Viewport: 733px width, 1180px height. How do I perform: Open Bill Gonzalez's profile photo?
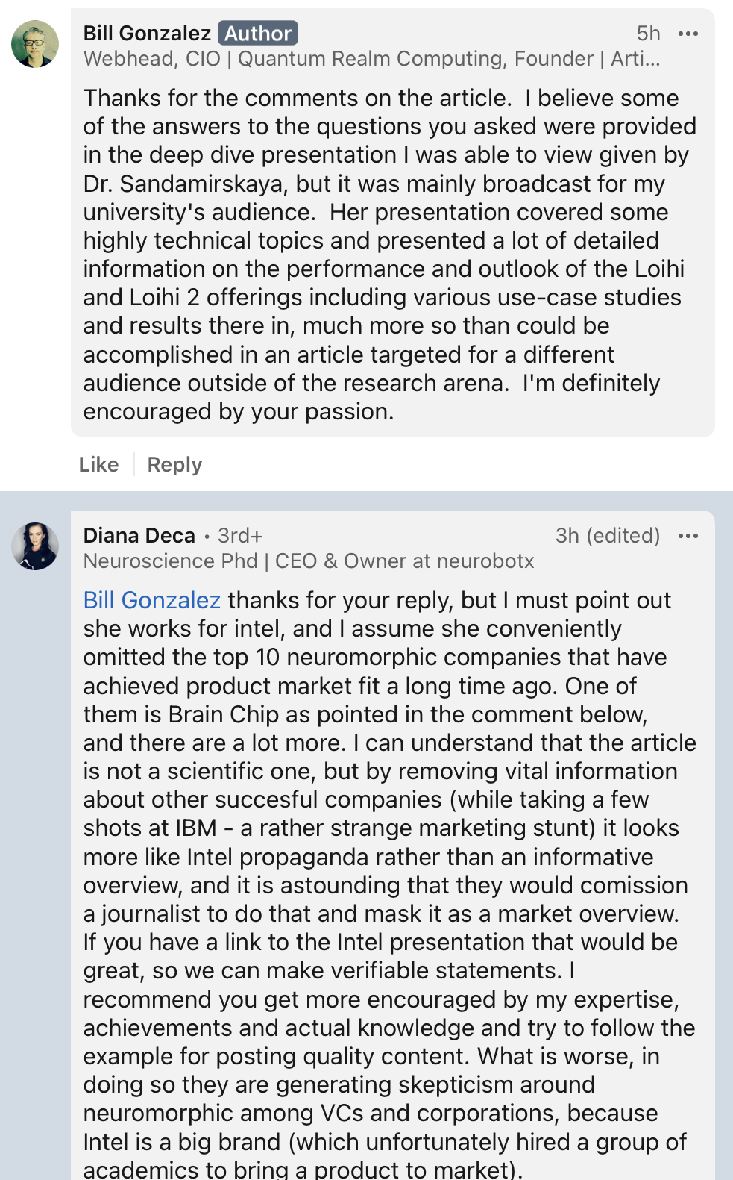pos(35,44)
